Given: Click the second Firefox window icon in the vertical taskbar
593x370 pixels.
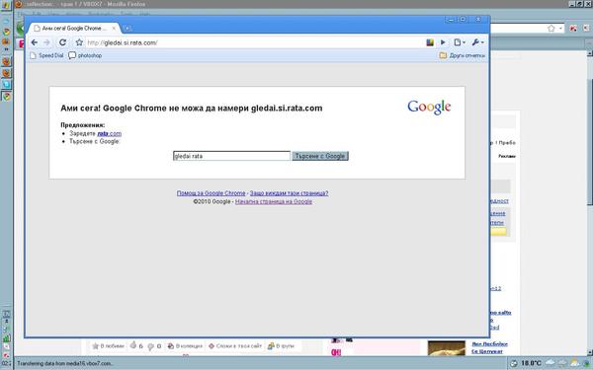Looking at the screenshot, I should tap(7, 72).
